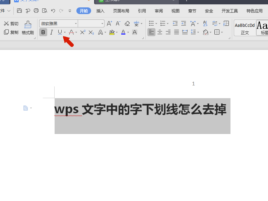
Task: Apply yellow text highlight color
Action: tap(112, 32)
